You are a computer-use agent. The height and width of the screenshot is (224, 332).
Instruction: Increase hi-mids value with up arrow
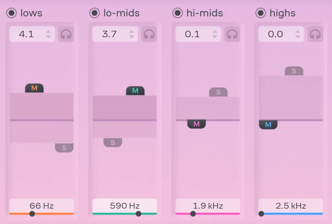pos(214,31)
